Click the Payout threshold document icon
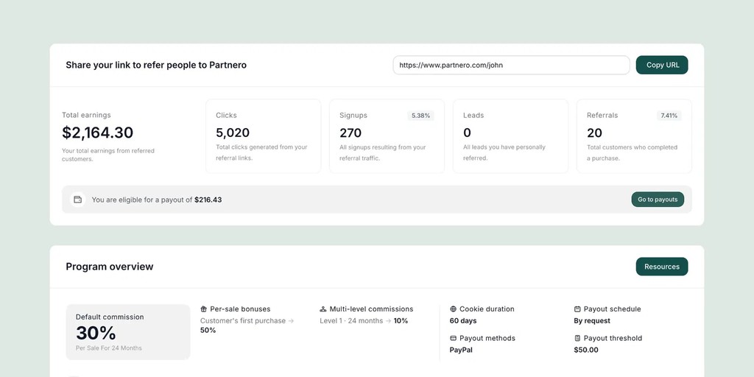Image resolution: width=754 pixels, height=377 pixels. (577, 339)
